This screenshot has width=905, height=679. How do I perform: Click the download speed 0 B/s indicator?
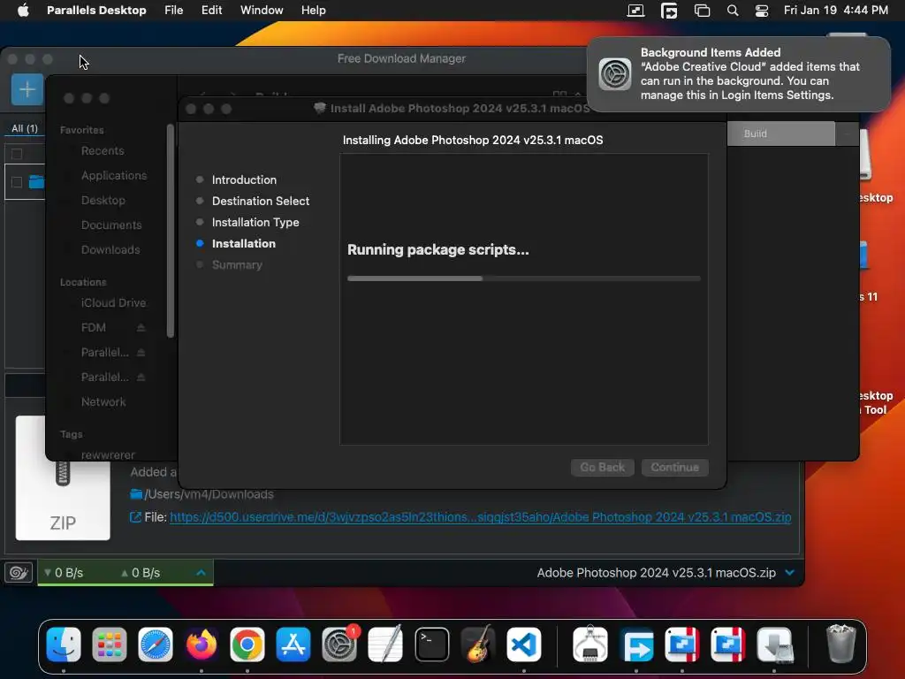coord(64,573)
